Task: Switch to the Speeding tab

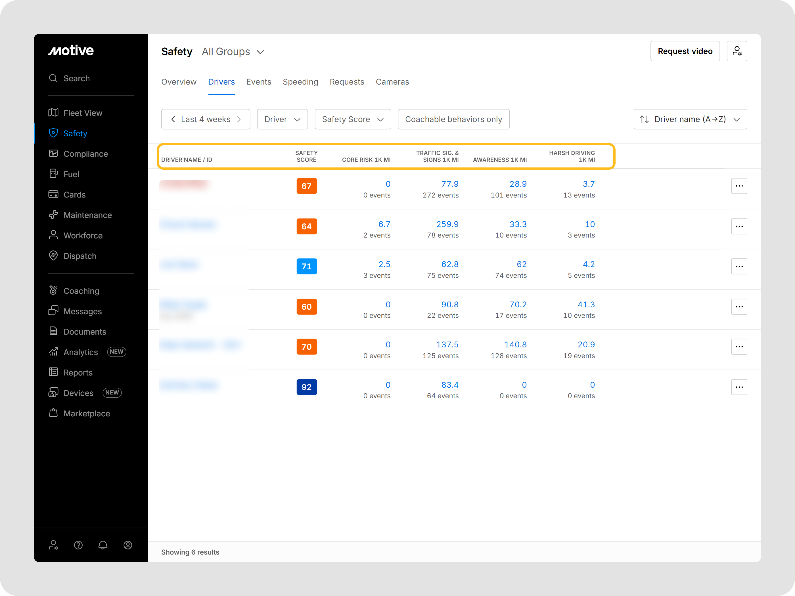Action: pos(300,82)
